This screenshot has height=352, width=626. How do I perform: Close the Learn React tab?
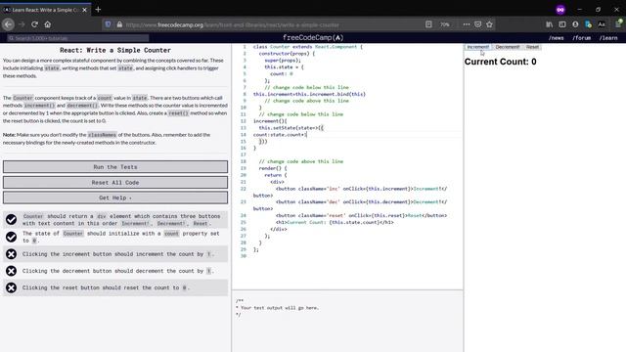(x=85, y=10)
